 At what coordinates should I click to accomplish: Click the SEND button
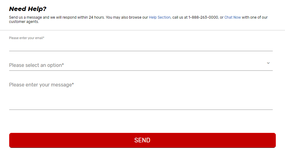point(142,140)
